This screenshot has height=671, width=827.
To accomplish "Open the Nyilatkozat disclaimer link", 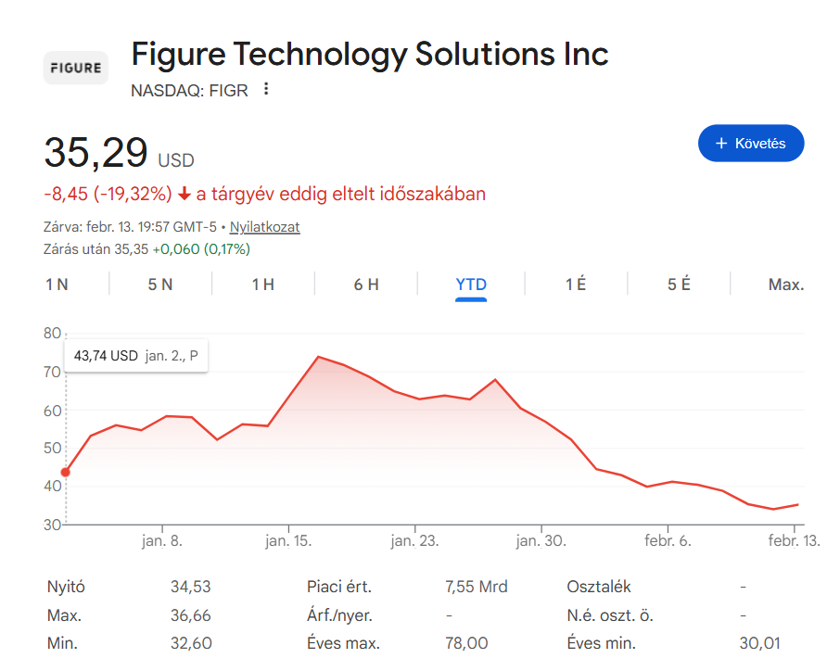I will point(264,227).
